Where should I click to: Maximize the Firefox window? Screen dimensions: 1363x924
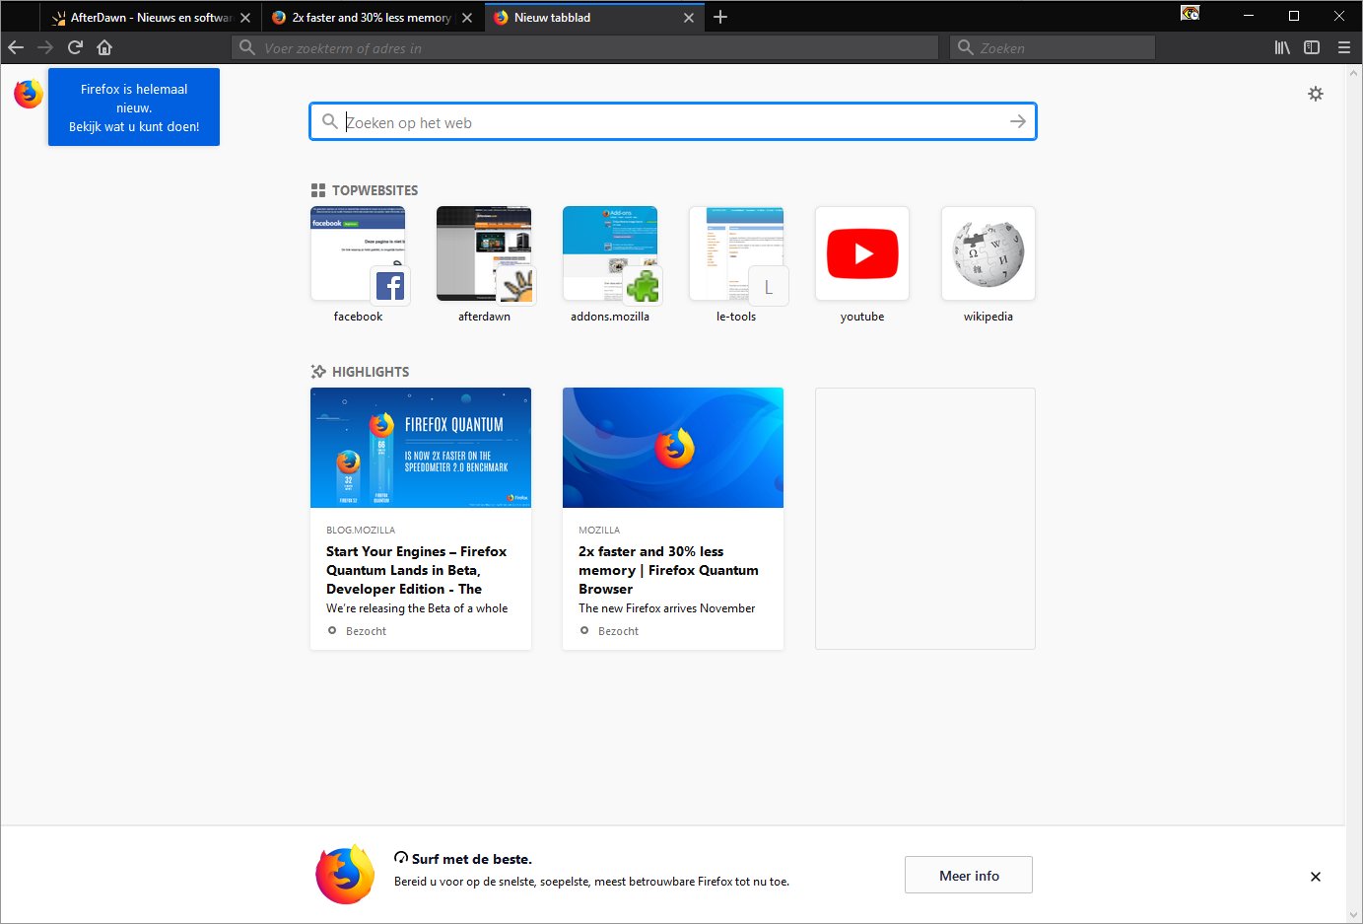(x=1294, y=16)
